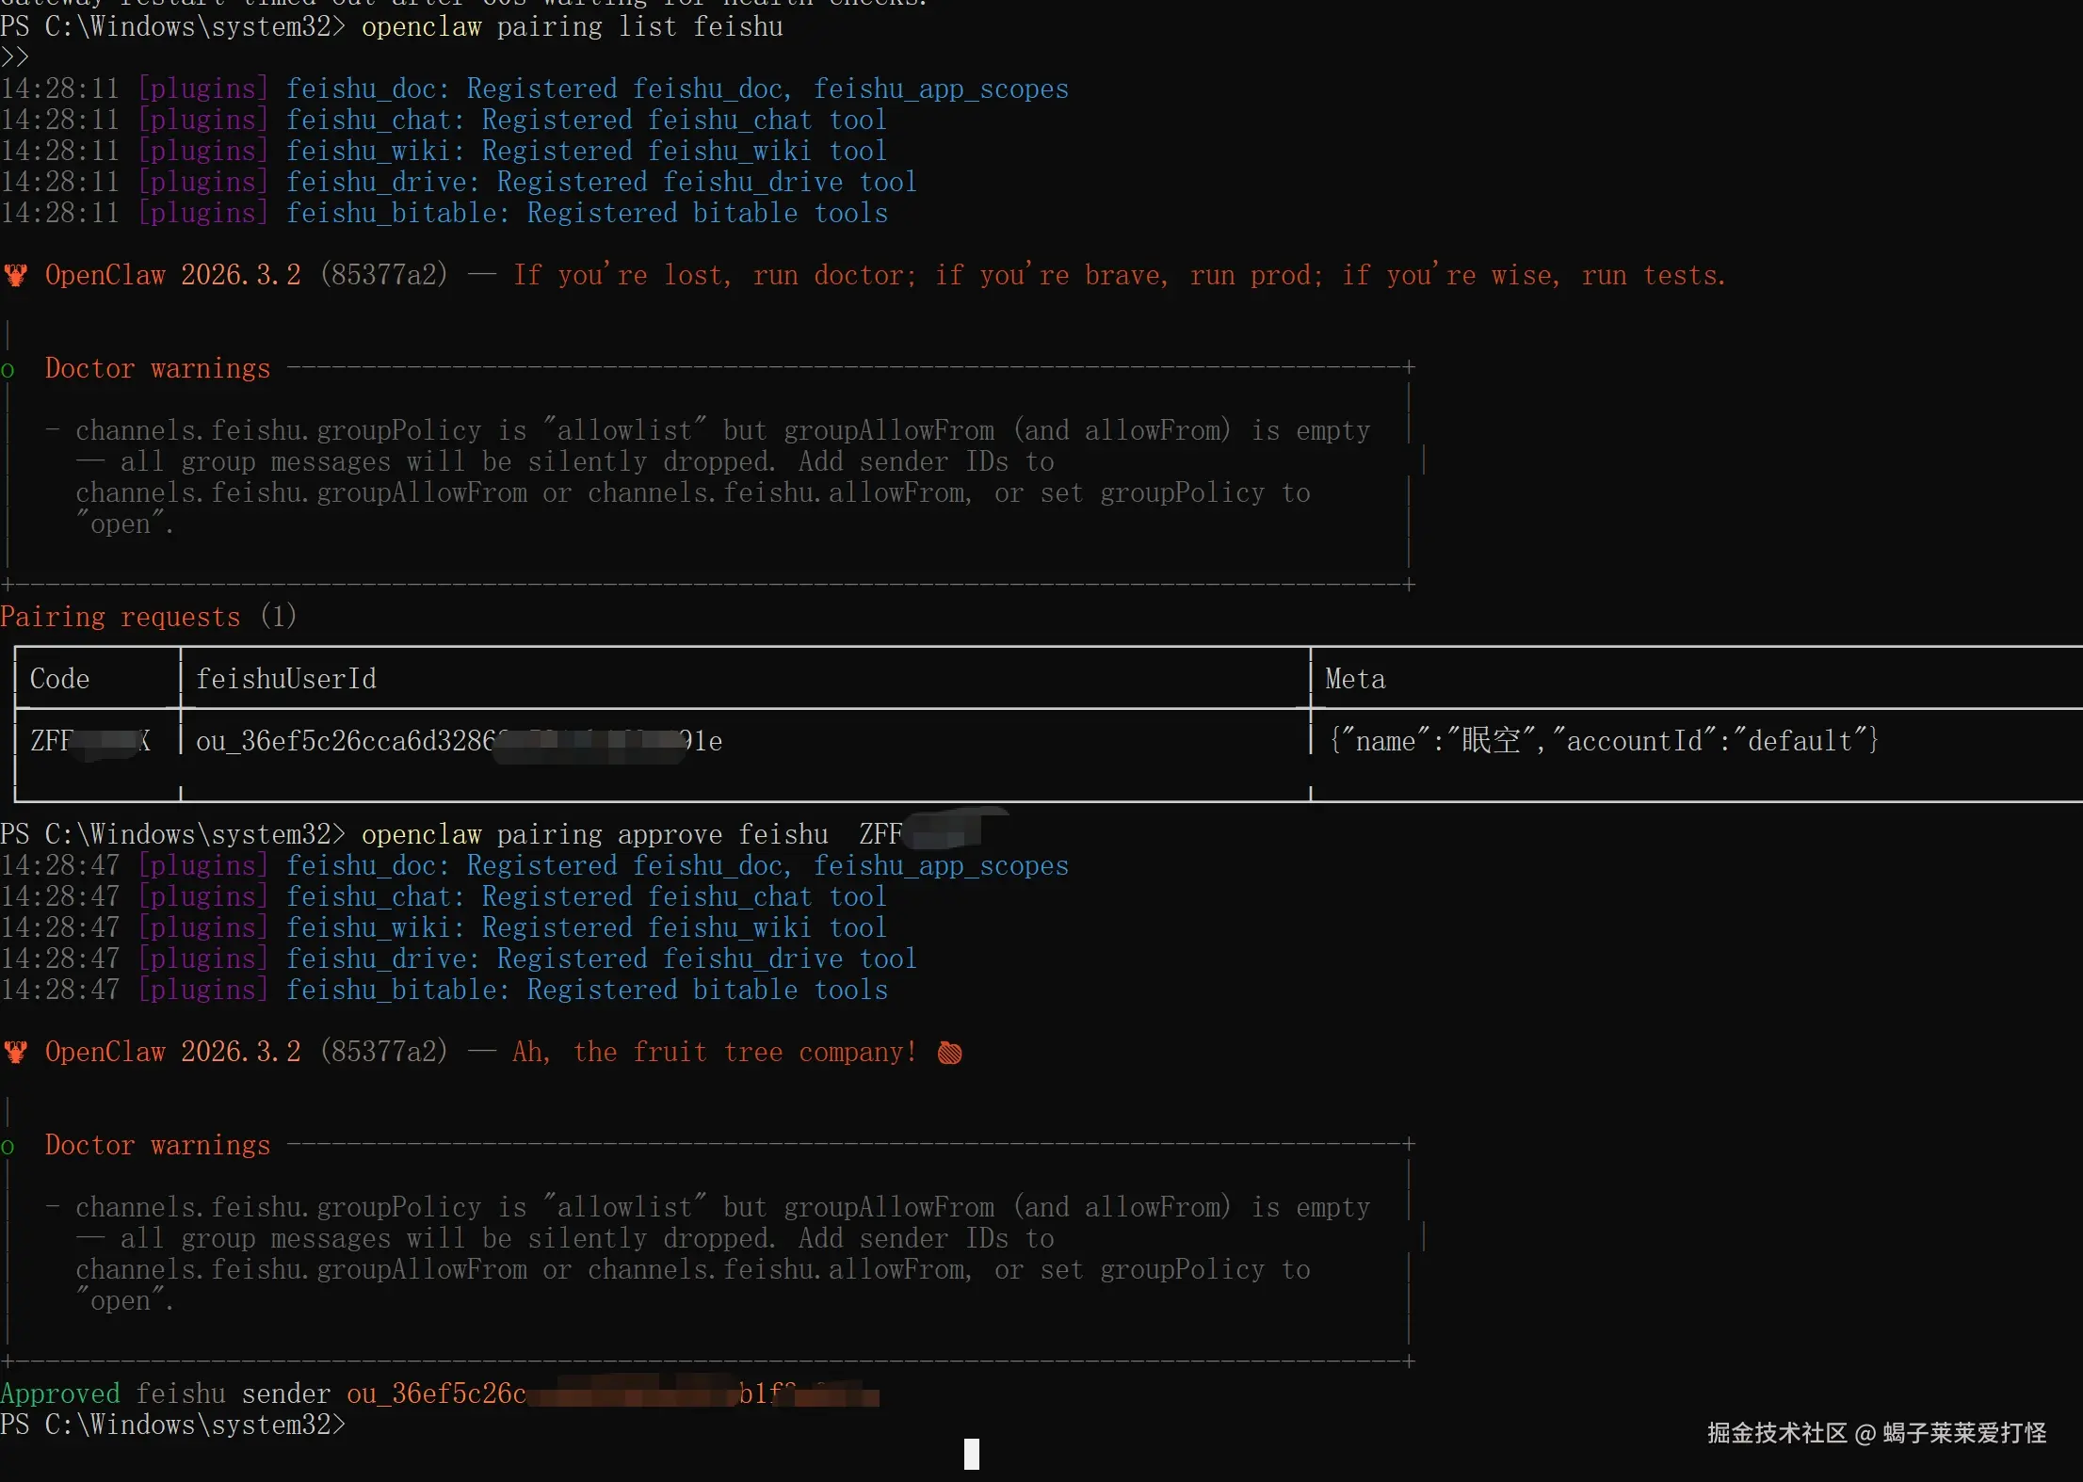Click the "@" symbol in the watermark
2083x1482 pixels.
pos(1865,1434)
